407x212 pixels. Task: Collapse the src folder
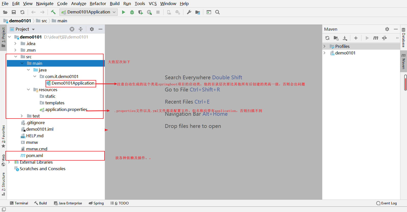(16, 57)
